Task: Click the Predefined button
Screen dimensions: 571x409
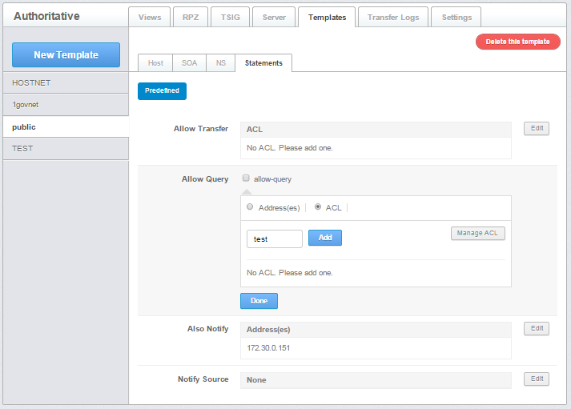Action: tap(162, 91)
